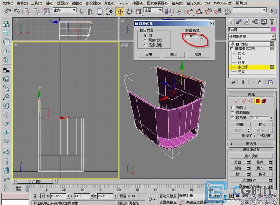Toggle absolute/offset transform mode icon
280x205 pixels.
click(43, 196)
